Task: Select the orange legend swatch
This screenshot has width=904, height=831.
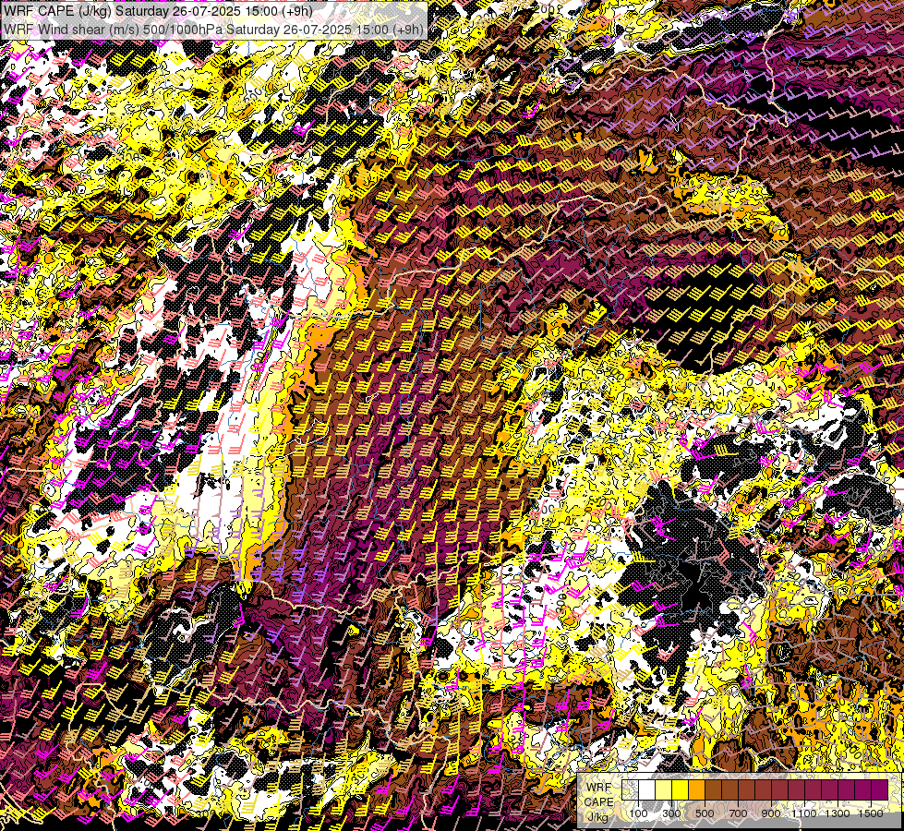Action: coord(696,789)
